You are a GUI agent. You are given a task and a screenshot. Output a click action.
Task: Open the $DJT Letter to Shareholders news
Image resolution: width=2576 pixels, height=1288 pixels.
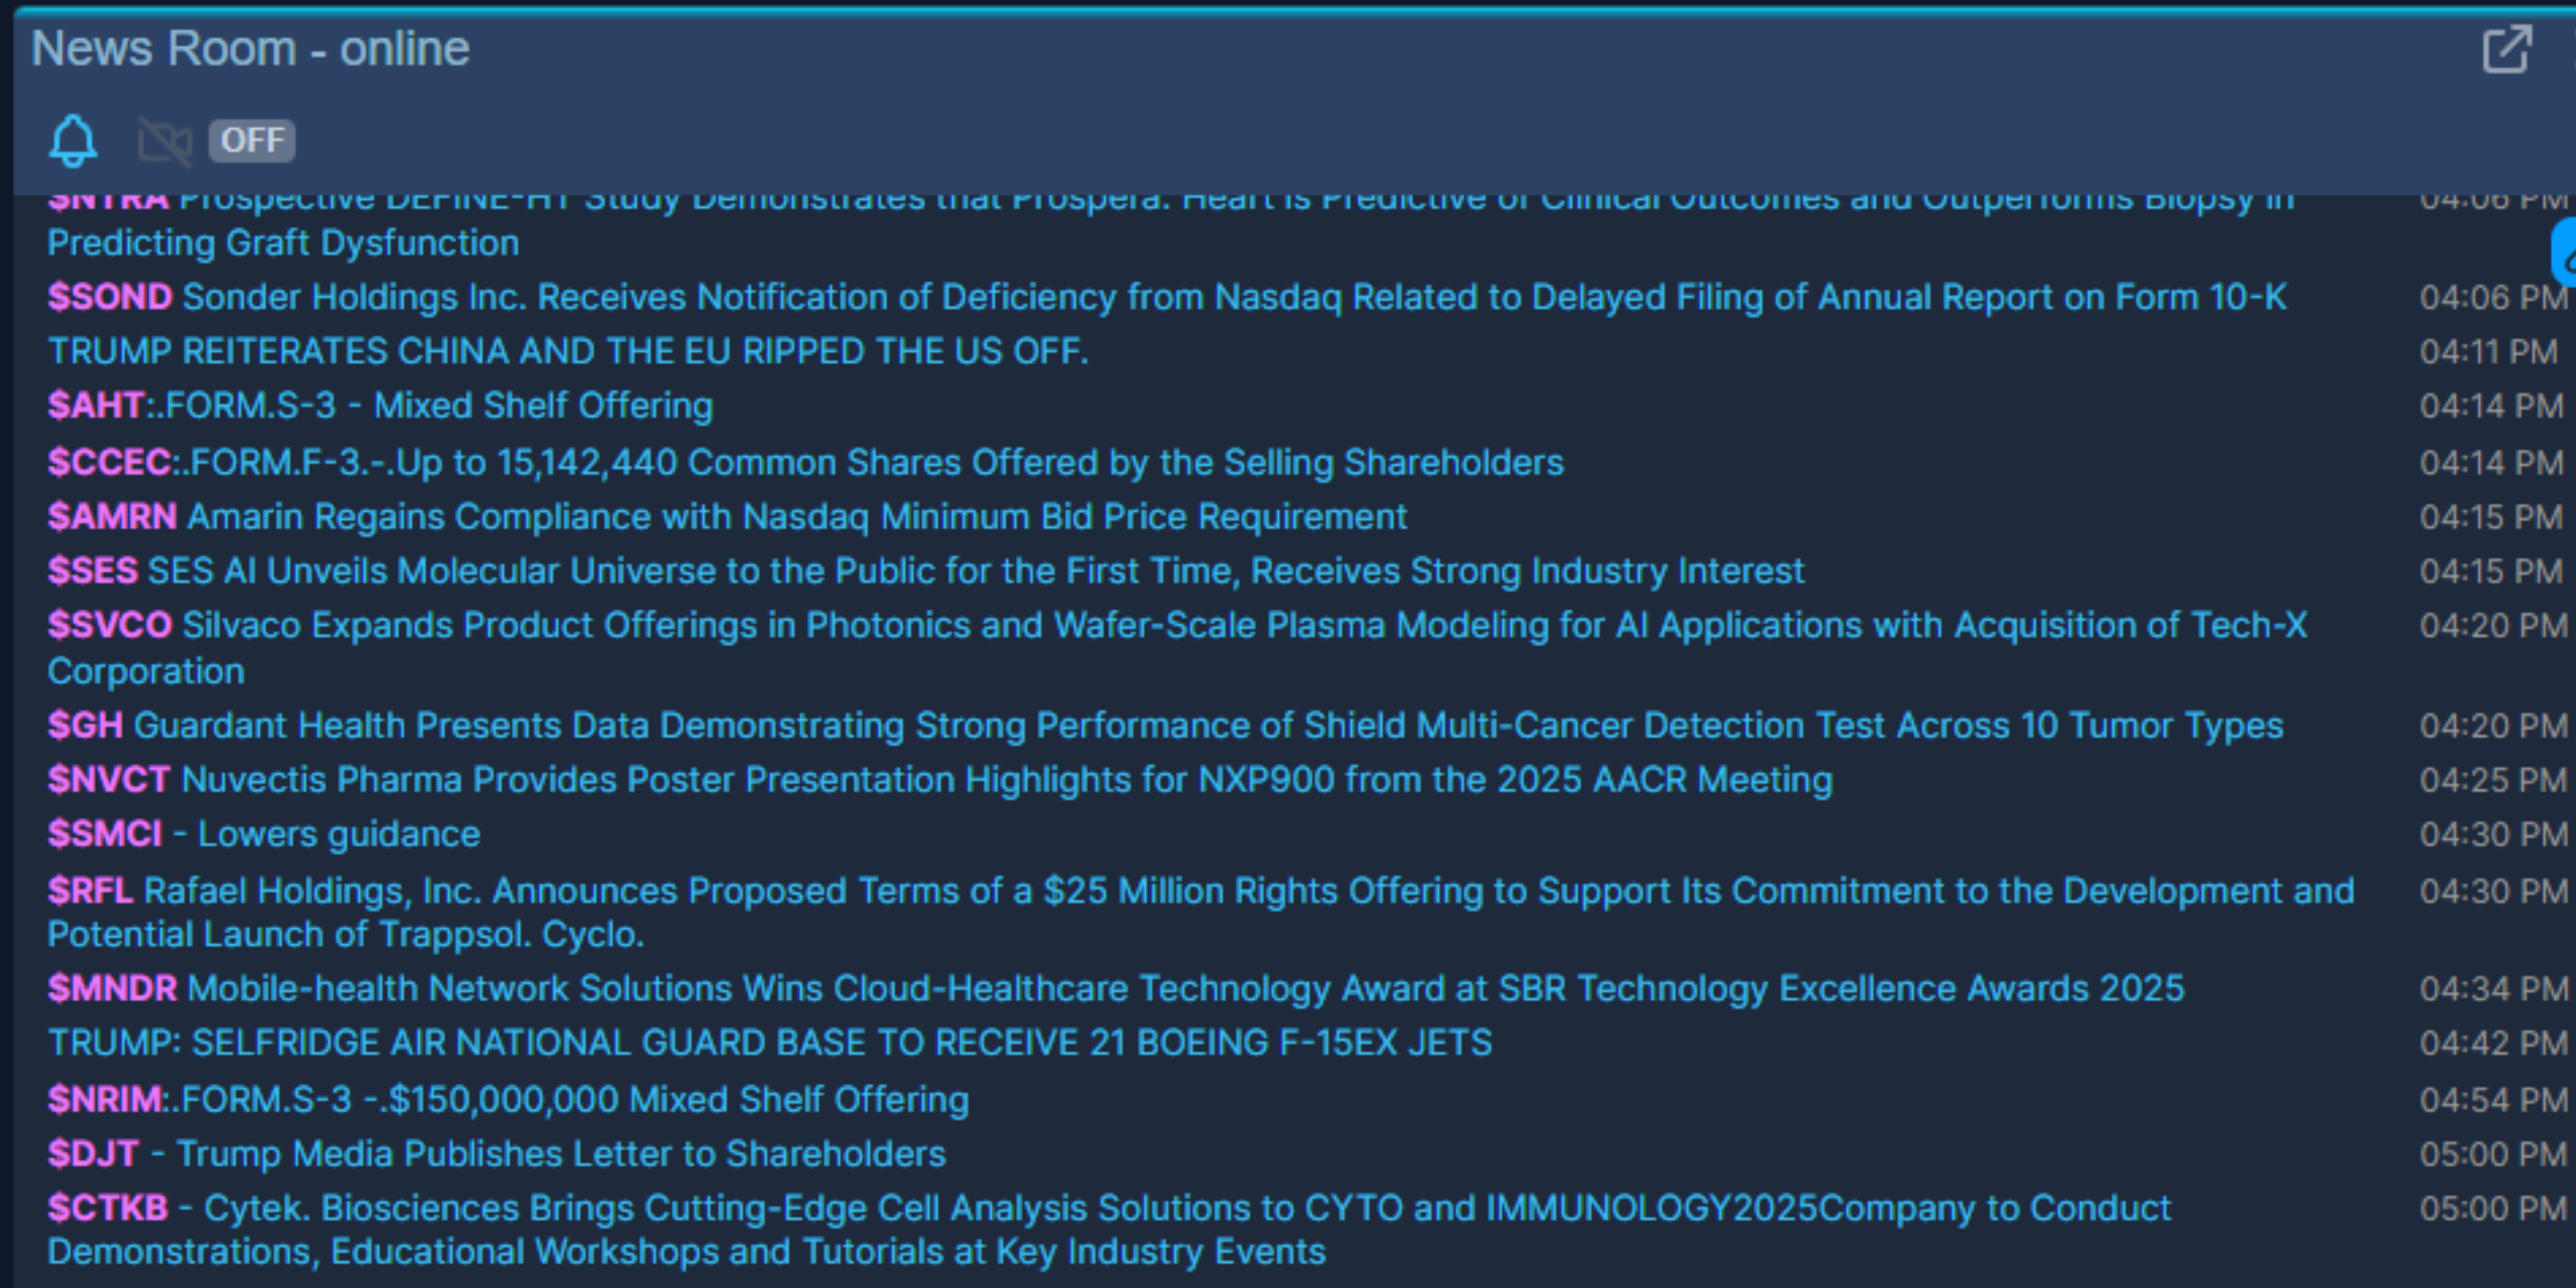[496, 1154]
